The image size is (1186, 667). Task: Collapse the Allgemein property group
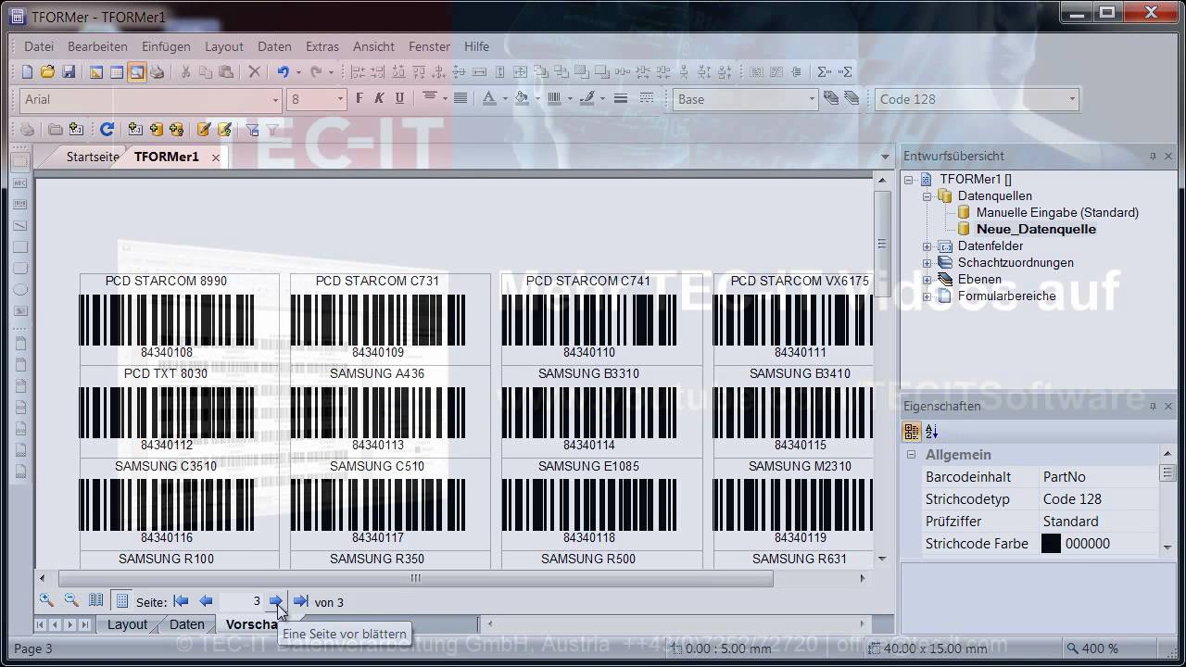[x=911, y=455]
